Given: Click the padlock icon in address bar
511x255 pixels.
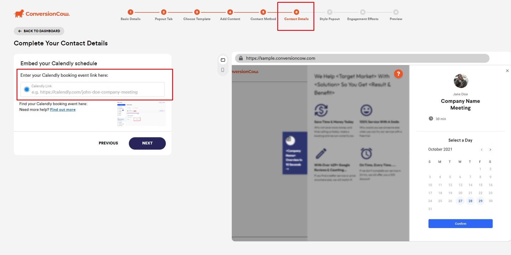Looking at the screenshot, I should point(241,58).
